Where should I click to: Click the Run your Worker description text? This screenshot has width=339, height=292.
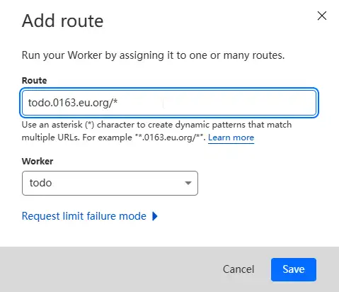(x=153, y=55)
